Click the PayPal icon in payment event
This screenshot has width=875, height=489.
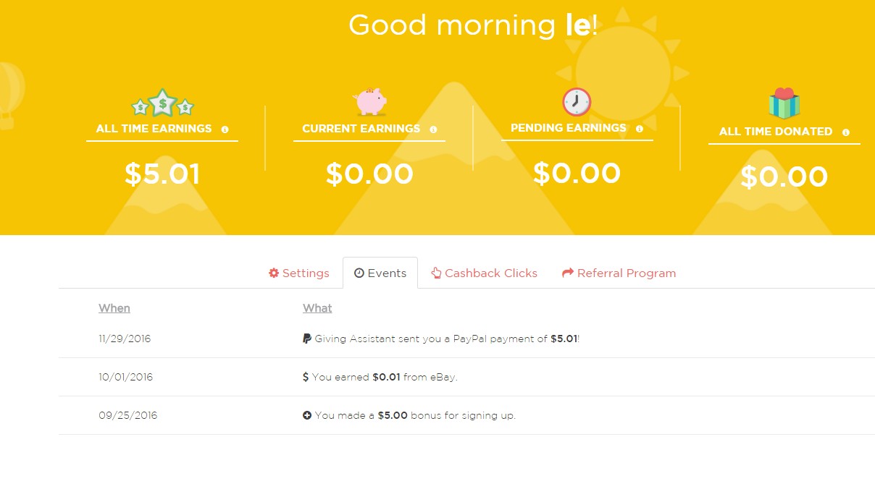point(306,339)
